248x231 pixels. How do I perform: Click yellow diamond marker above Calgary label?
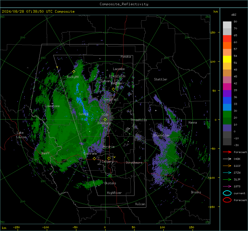[109, 158]
